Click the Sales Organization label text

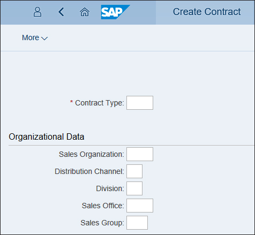click(92, 154)
